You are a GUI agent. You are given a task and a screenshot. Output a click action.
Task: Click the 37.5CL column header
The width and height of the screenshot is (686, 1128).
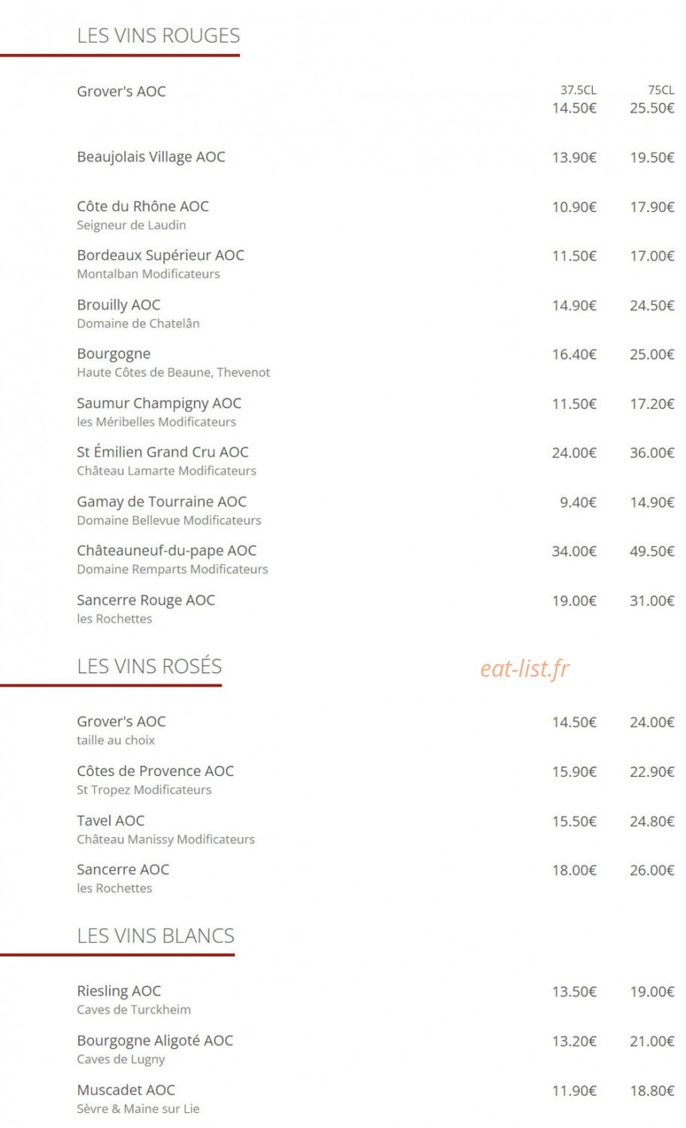coord(578,89)
